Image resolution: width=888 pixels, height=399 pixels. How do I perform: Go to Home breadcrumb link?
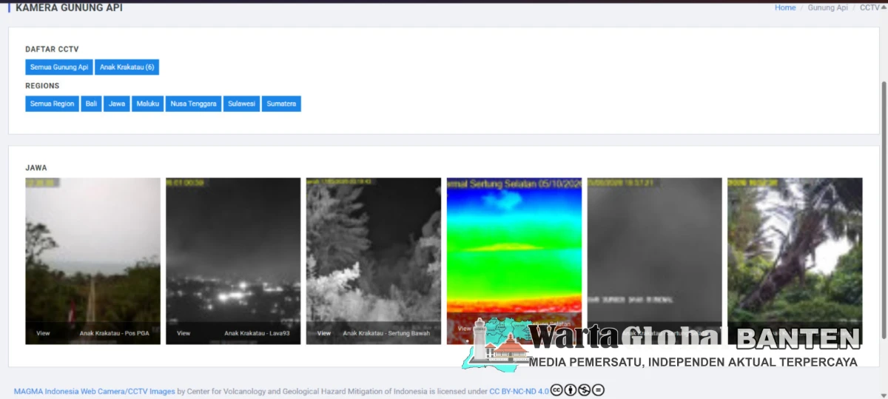pos(785,7)
